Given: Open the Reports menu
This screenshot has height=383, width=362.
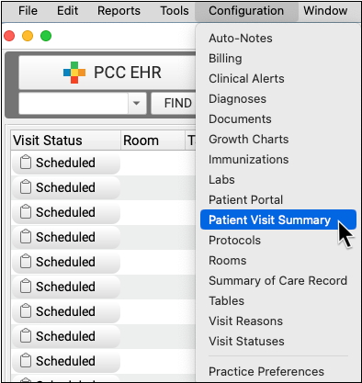Looking at the screenshot, I should point(119,11).
